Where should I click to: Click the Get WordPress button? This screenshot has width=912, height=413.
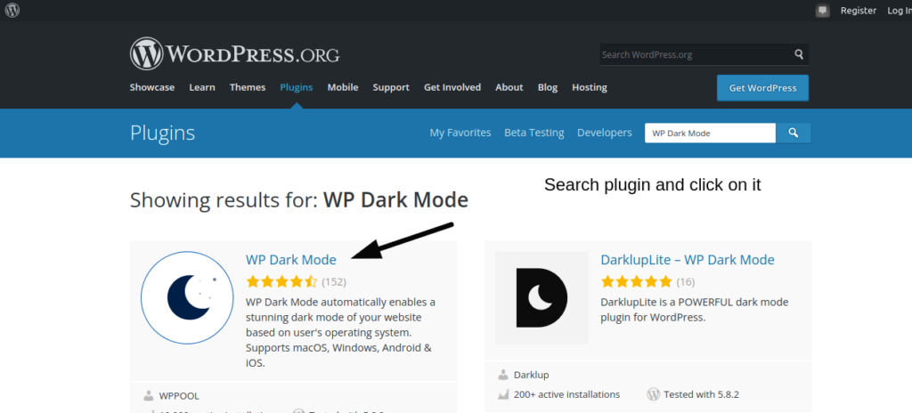point(762,88)
